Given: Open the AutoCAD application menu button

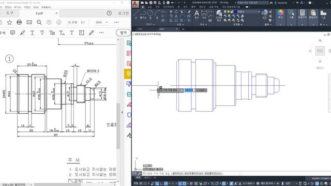Looking at the screenshot, I should [136, 4].
